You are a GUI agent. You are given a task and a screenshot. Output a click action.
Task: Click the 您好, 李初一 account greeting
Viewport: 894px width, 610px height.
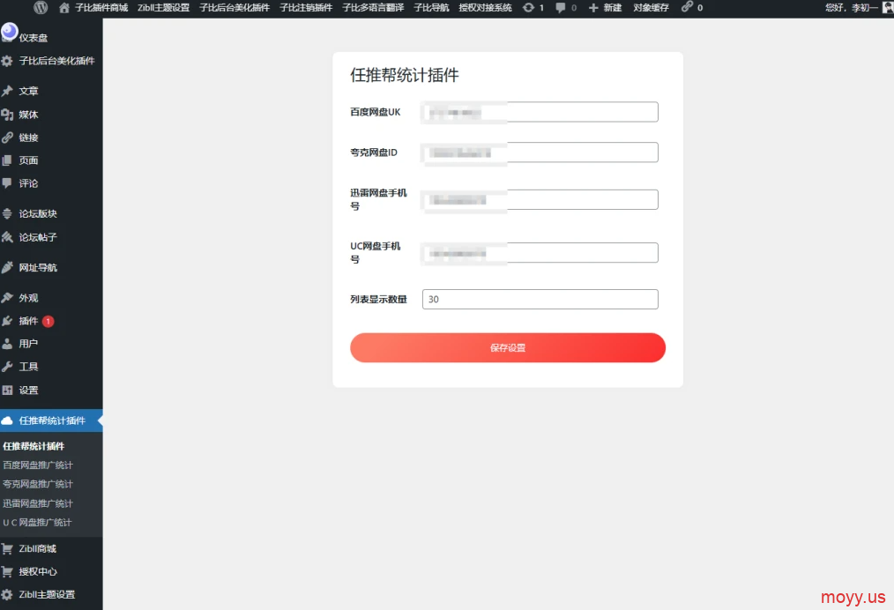851,8
